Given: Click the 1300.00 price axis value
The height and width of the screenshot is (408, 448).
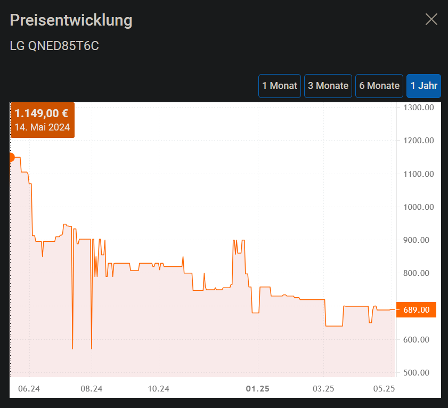Looking at the screenshot, I should click(419, 108).
